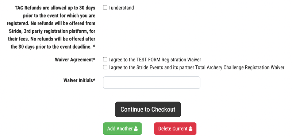292x137 pixels.
Task: Click the "I understand" label text
Action: pyautogui.click(x=121, y=8)
